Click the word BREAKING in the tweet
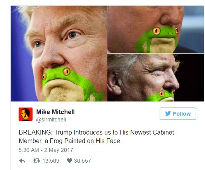 pyautogui.click(x=35, y=132)
